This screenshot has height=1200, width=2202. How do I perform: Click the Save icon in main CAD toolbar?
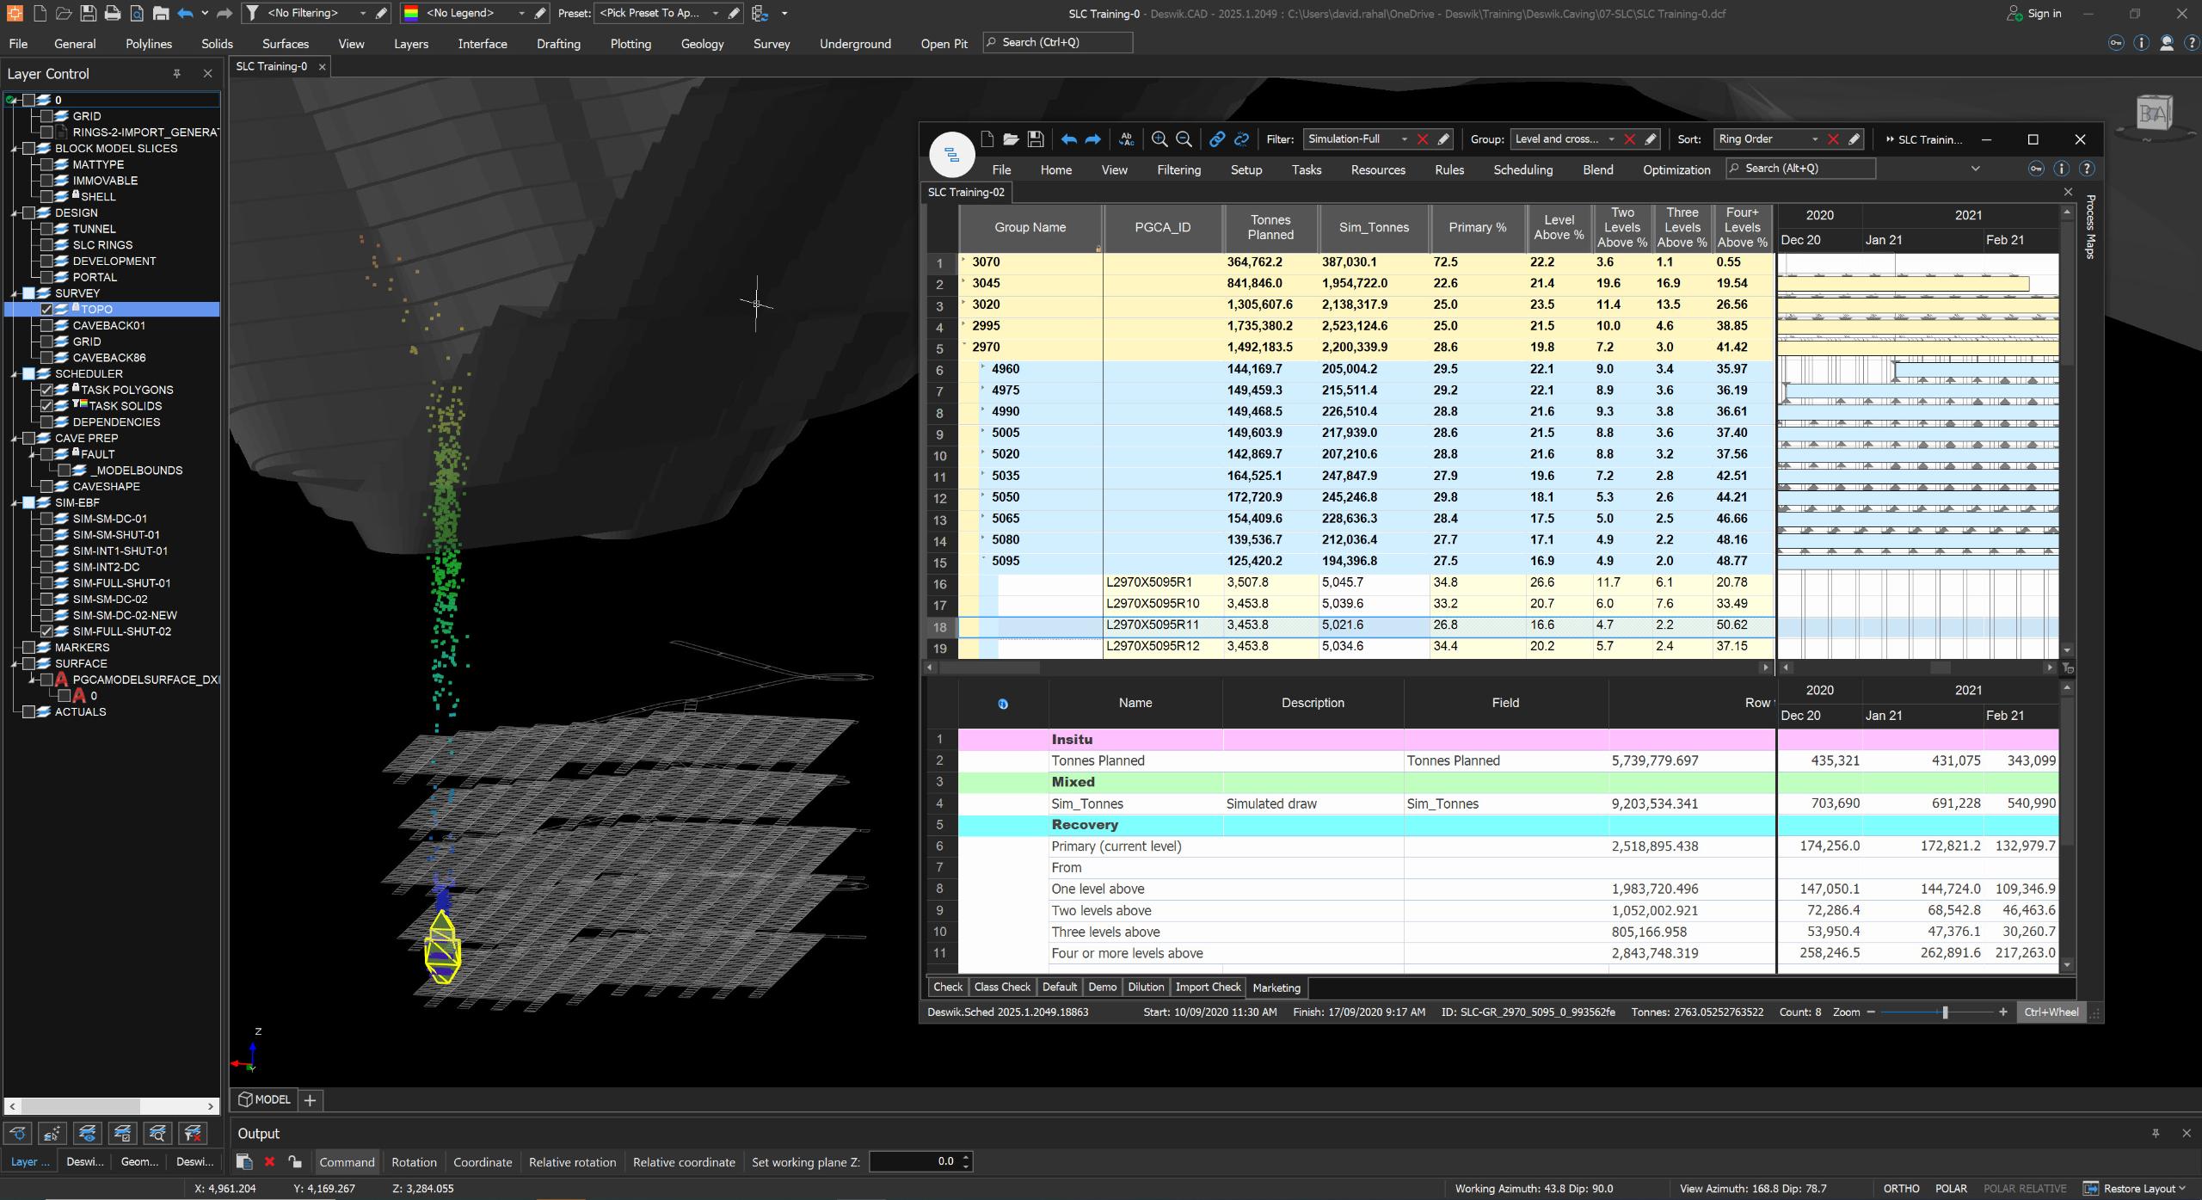(88, 13)
